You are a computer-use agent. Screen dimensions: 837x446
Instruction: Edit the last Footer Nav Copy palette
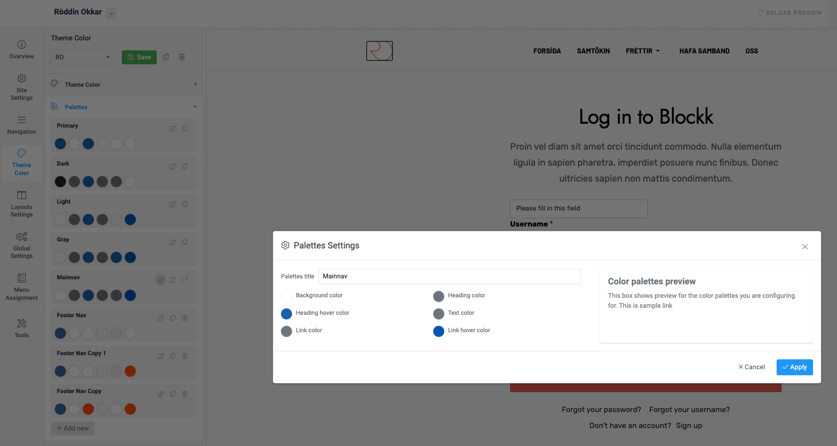tap(160, 394)
